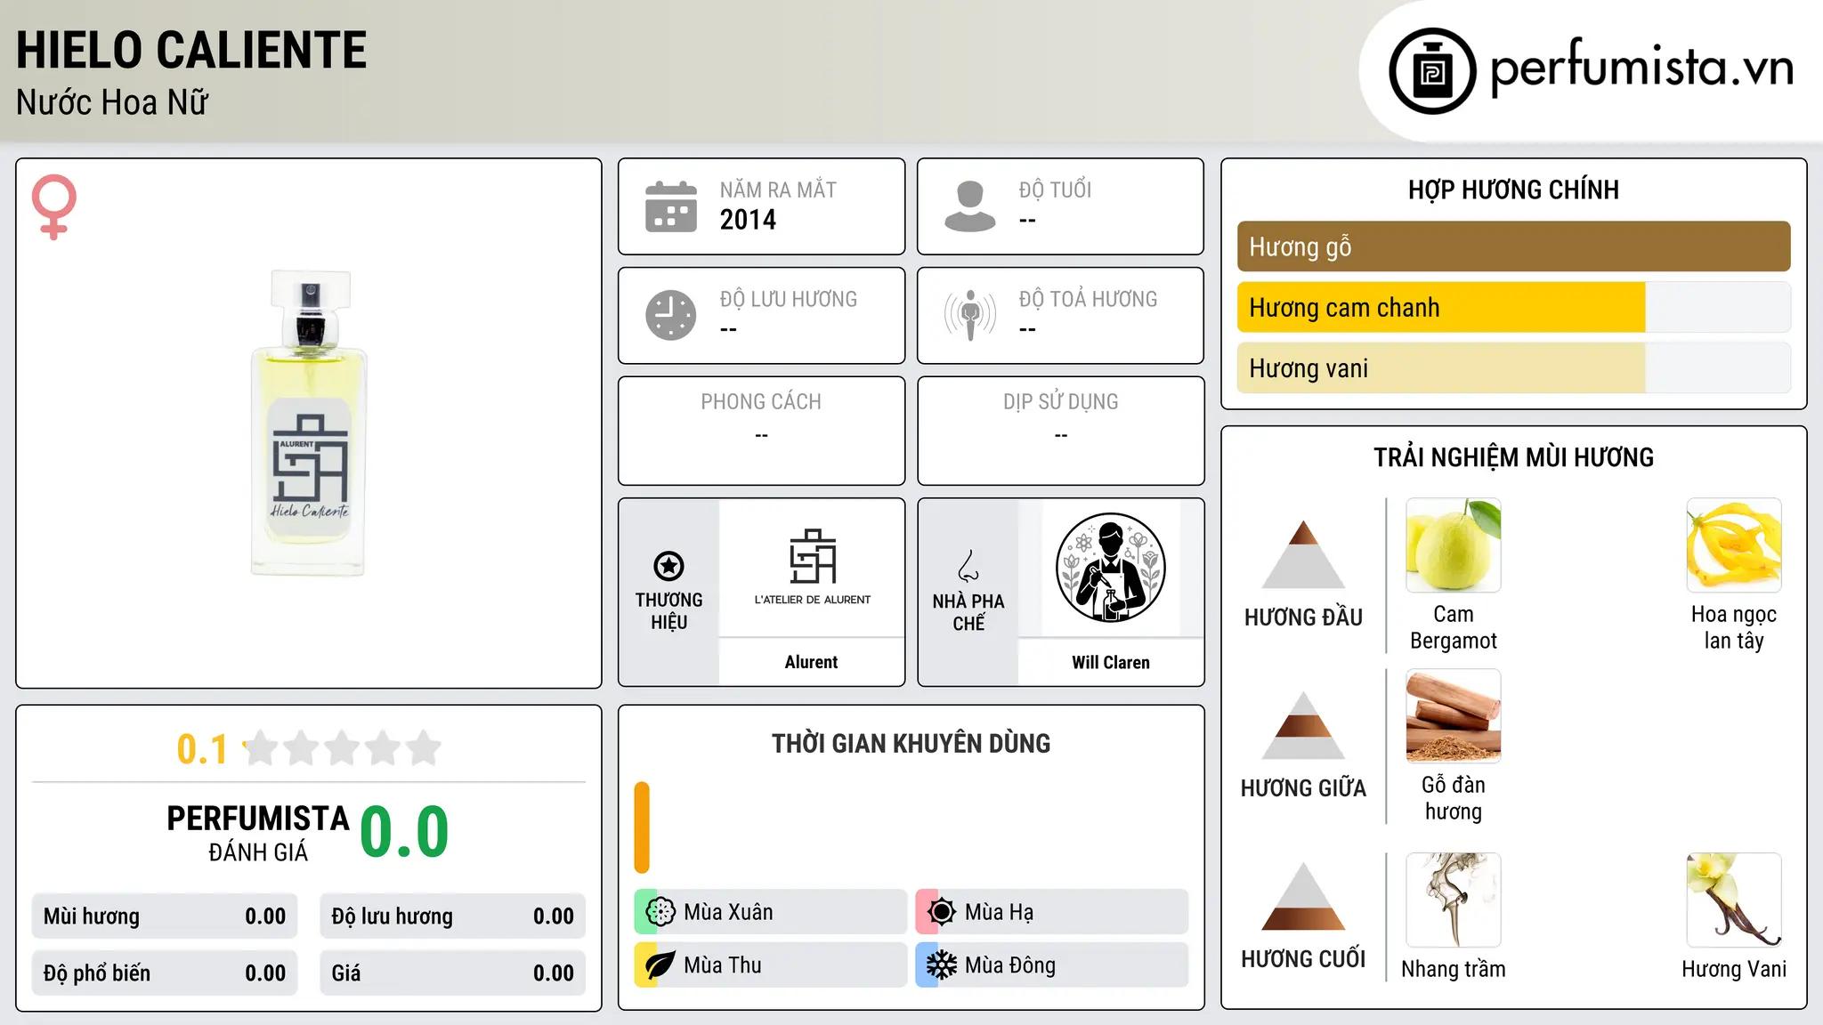Viewport: 1823px width, 1025px height.
Task: Click the Nước Hoa Nữ subtitle
Action: coord(112,102)
